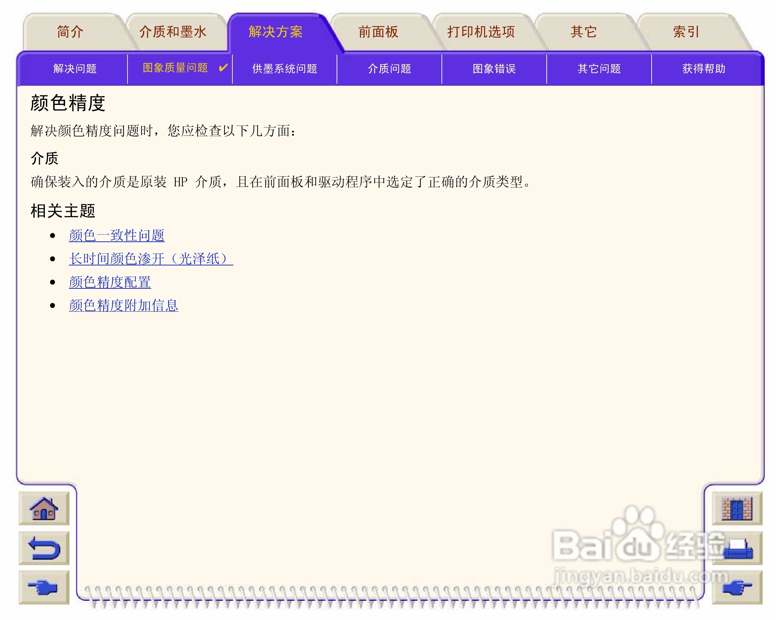The image size is (776, 620).
Task: Click the blue printer icon
Action: pyautogui.click(x=737, y=548)
